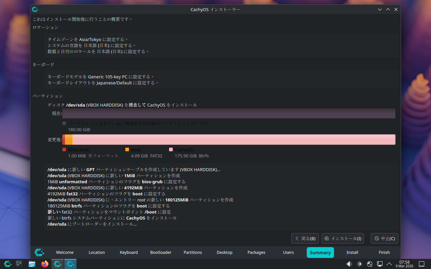Click the bootloader install line for /dev/sda
The image size is (431, 269).
(92, 224)
